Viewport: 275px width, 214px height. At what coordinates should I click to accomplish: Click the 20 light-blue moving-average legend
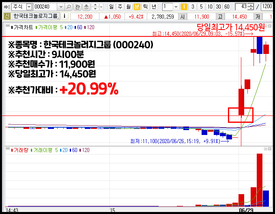pos(69,27)
